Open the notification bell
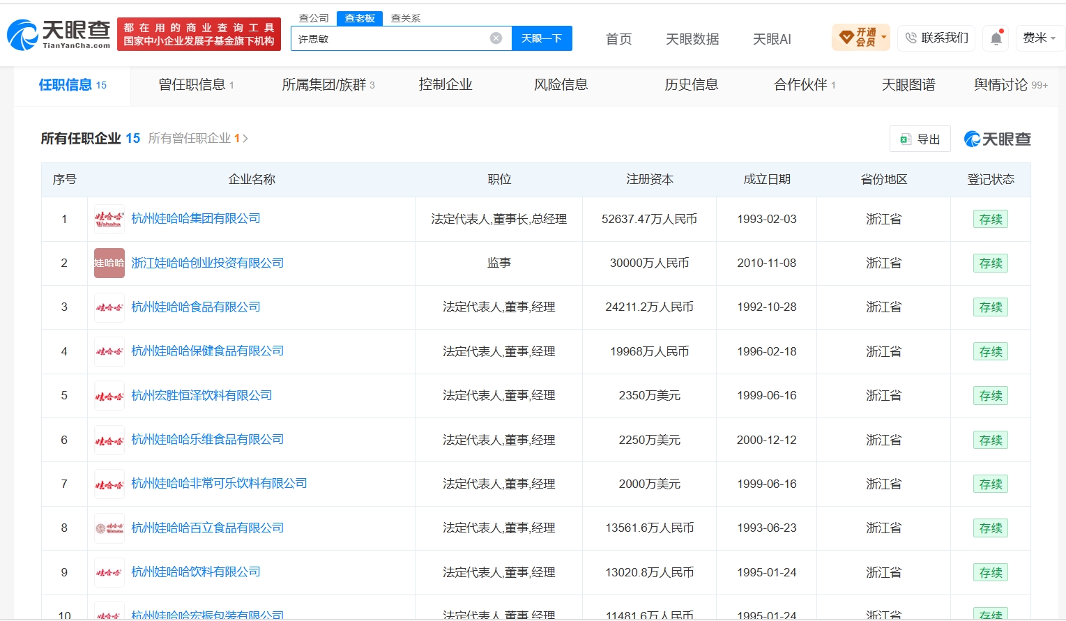 tap(996, 38)
